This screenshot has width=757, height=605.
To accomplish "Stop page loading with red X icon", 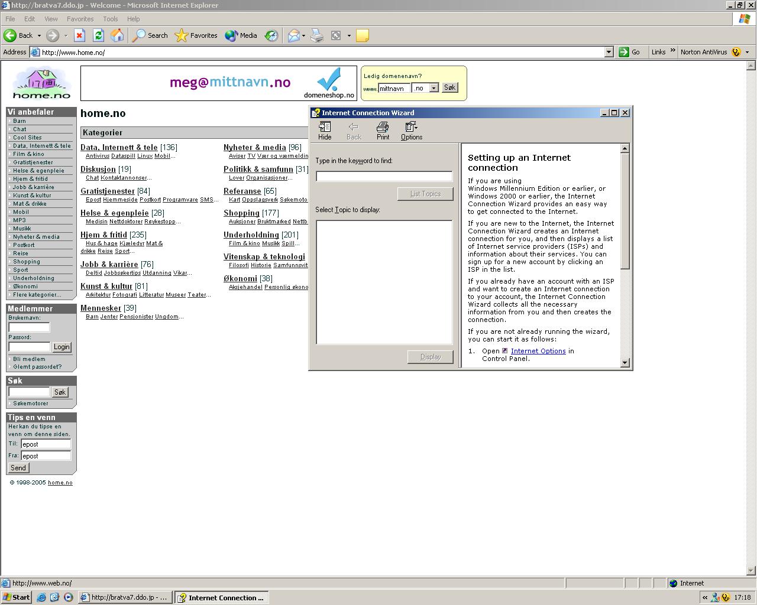I will point(79,35).
